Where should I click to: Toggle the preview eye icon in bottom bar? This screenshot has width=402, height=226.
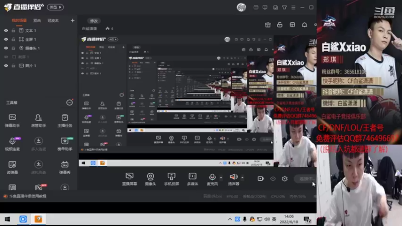tap(273, 179)
